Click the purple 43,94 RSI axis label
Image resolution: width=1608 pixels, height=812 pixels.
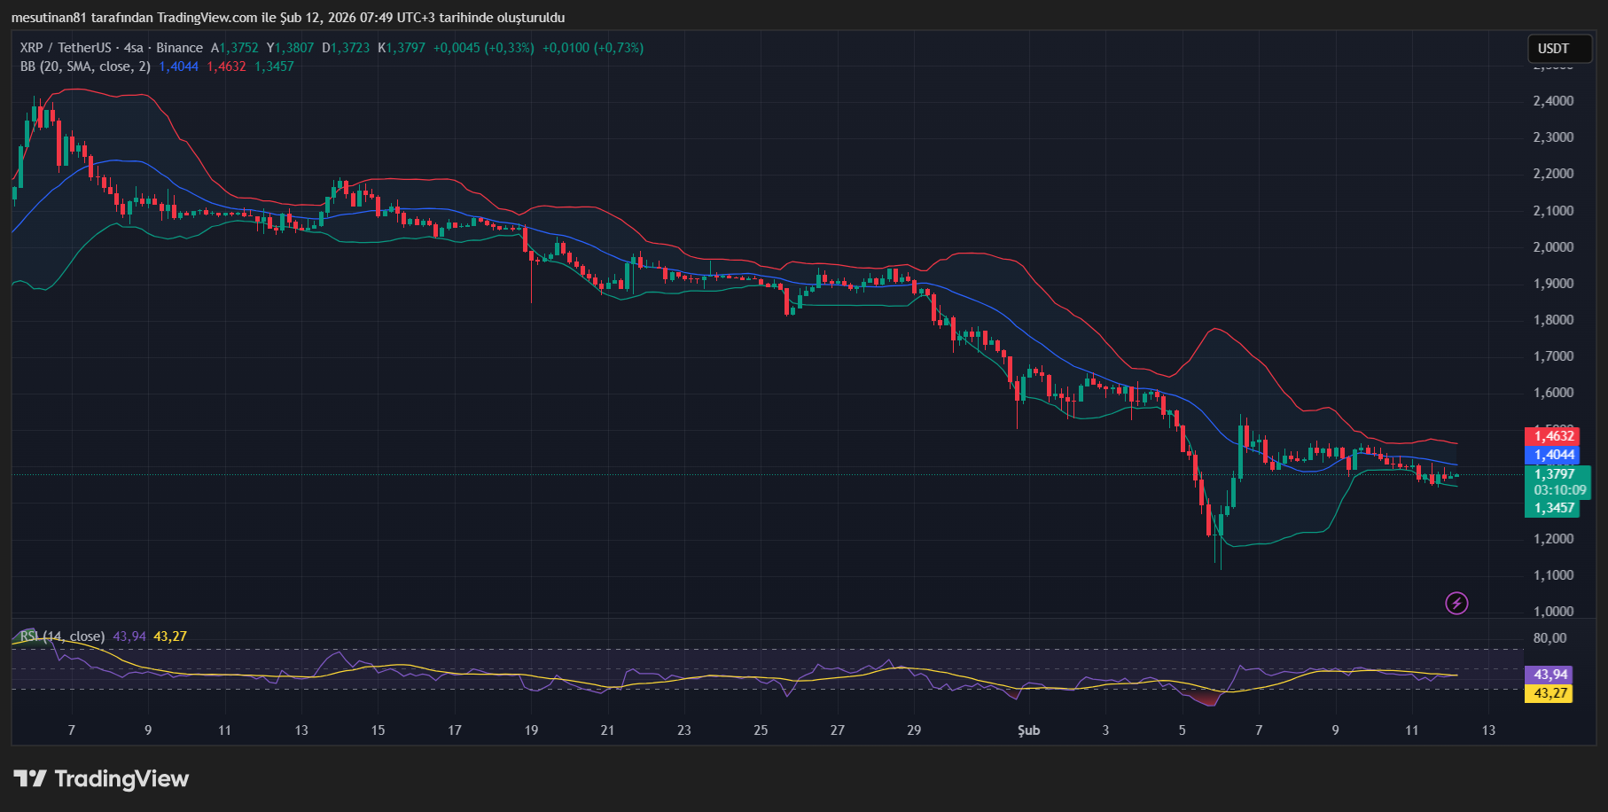[x=1550, y=675]
